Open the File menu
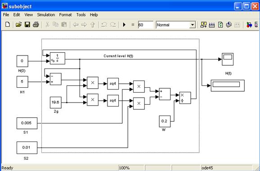Screen dimensions: 260x171 pyautogui.click(x=6, y=15)
